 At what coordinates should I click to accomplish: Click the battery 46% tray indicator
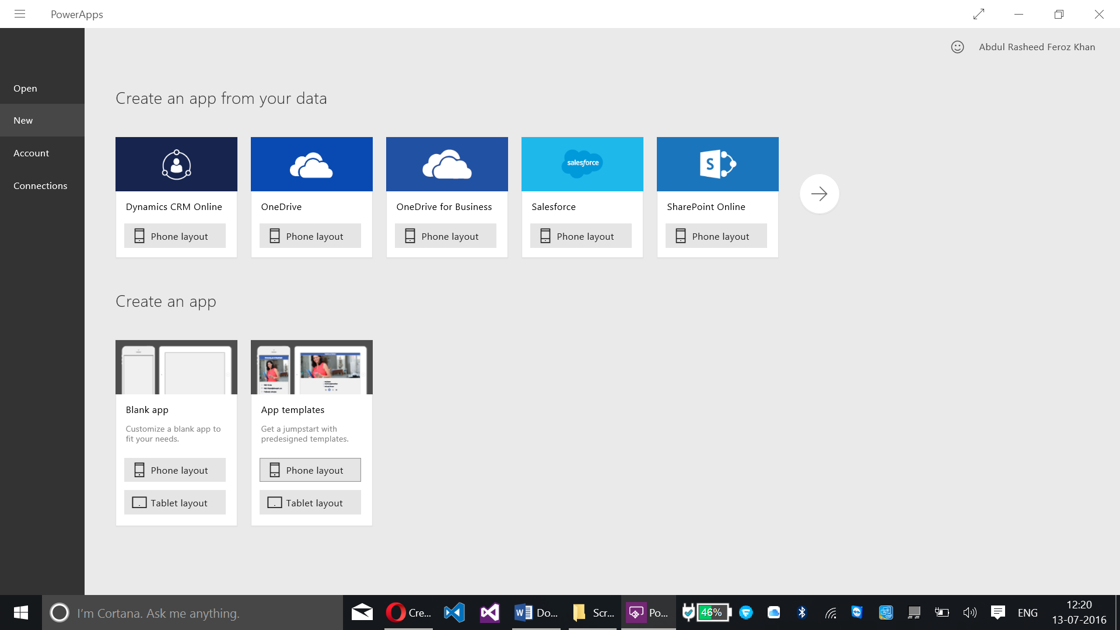point(713,612)
